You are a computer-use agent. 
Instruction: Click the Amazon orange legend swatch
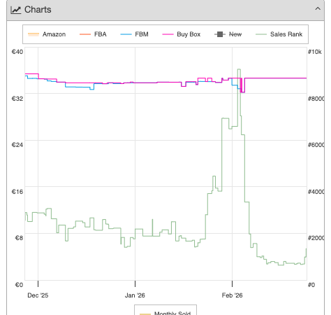point(34,34)
